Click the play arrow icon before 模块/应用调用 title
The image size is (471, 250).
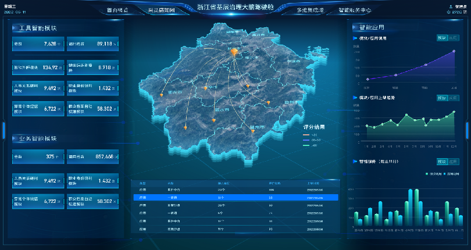pos(356,38)
